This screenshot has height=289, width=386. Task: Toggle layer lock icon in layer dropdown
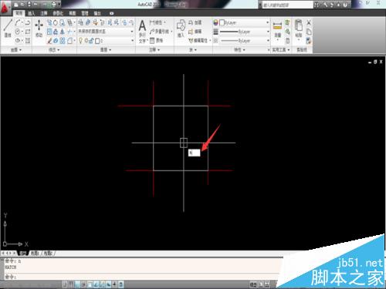pos(92,41)
